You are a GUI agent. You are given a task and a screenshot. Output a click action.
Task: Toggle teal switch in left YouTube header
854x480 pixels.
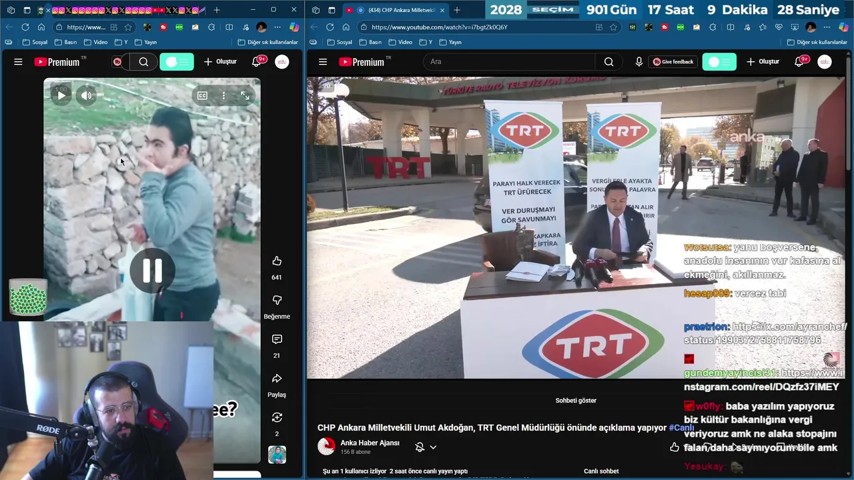pyautogui.click(x=177, y=62)
